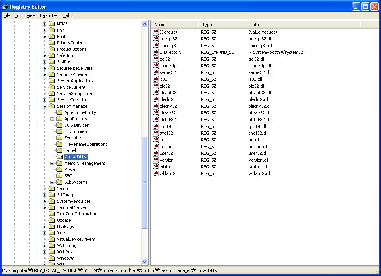Screen dimensions: 381x276
Task: Click the folder icon next to Video
Action: [x=52, y=233]
